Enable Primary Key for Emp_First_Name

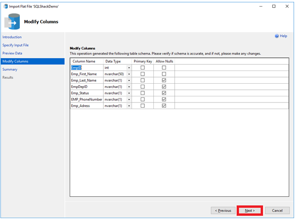(x=143, y=74)
